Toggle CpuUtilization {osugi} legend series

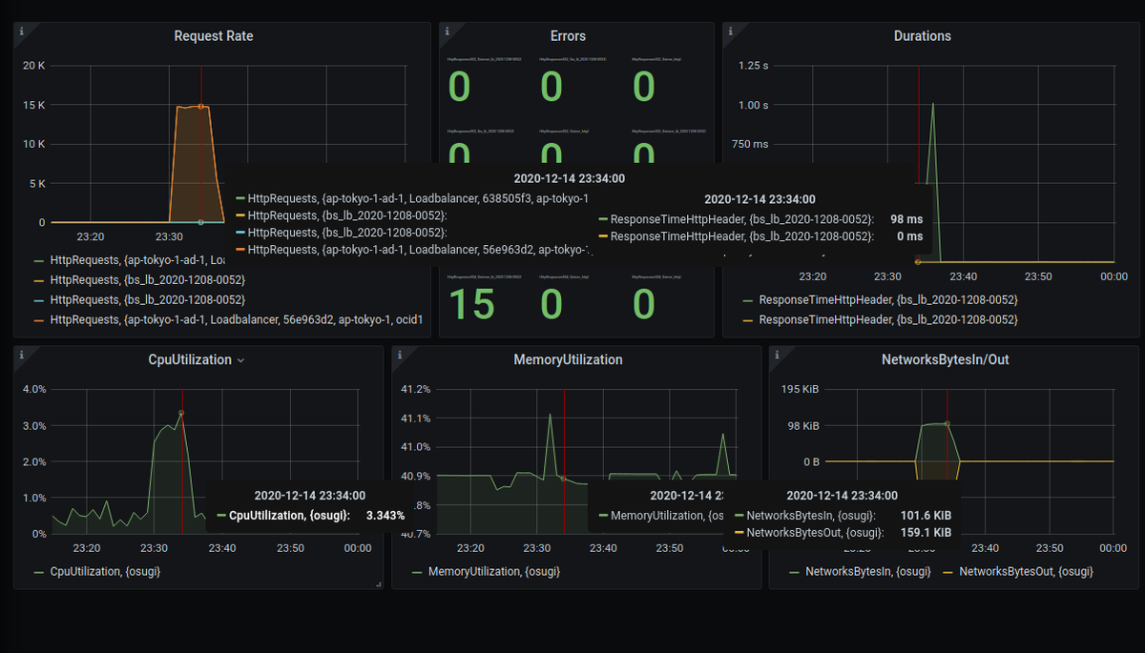[x=105, y=571]
